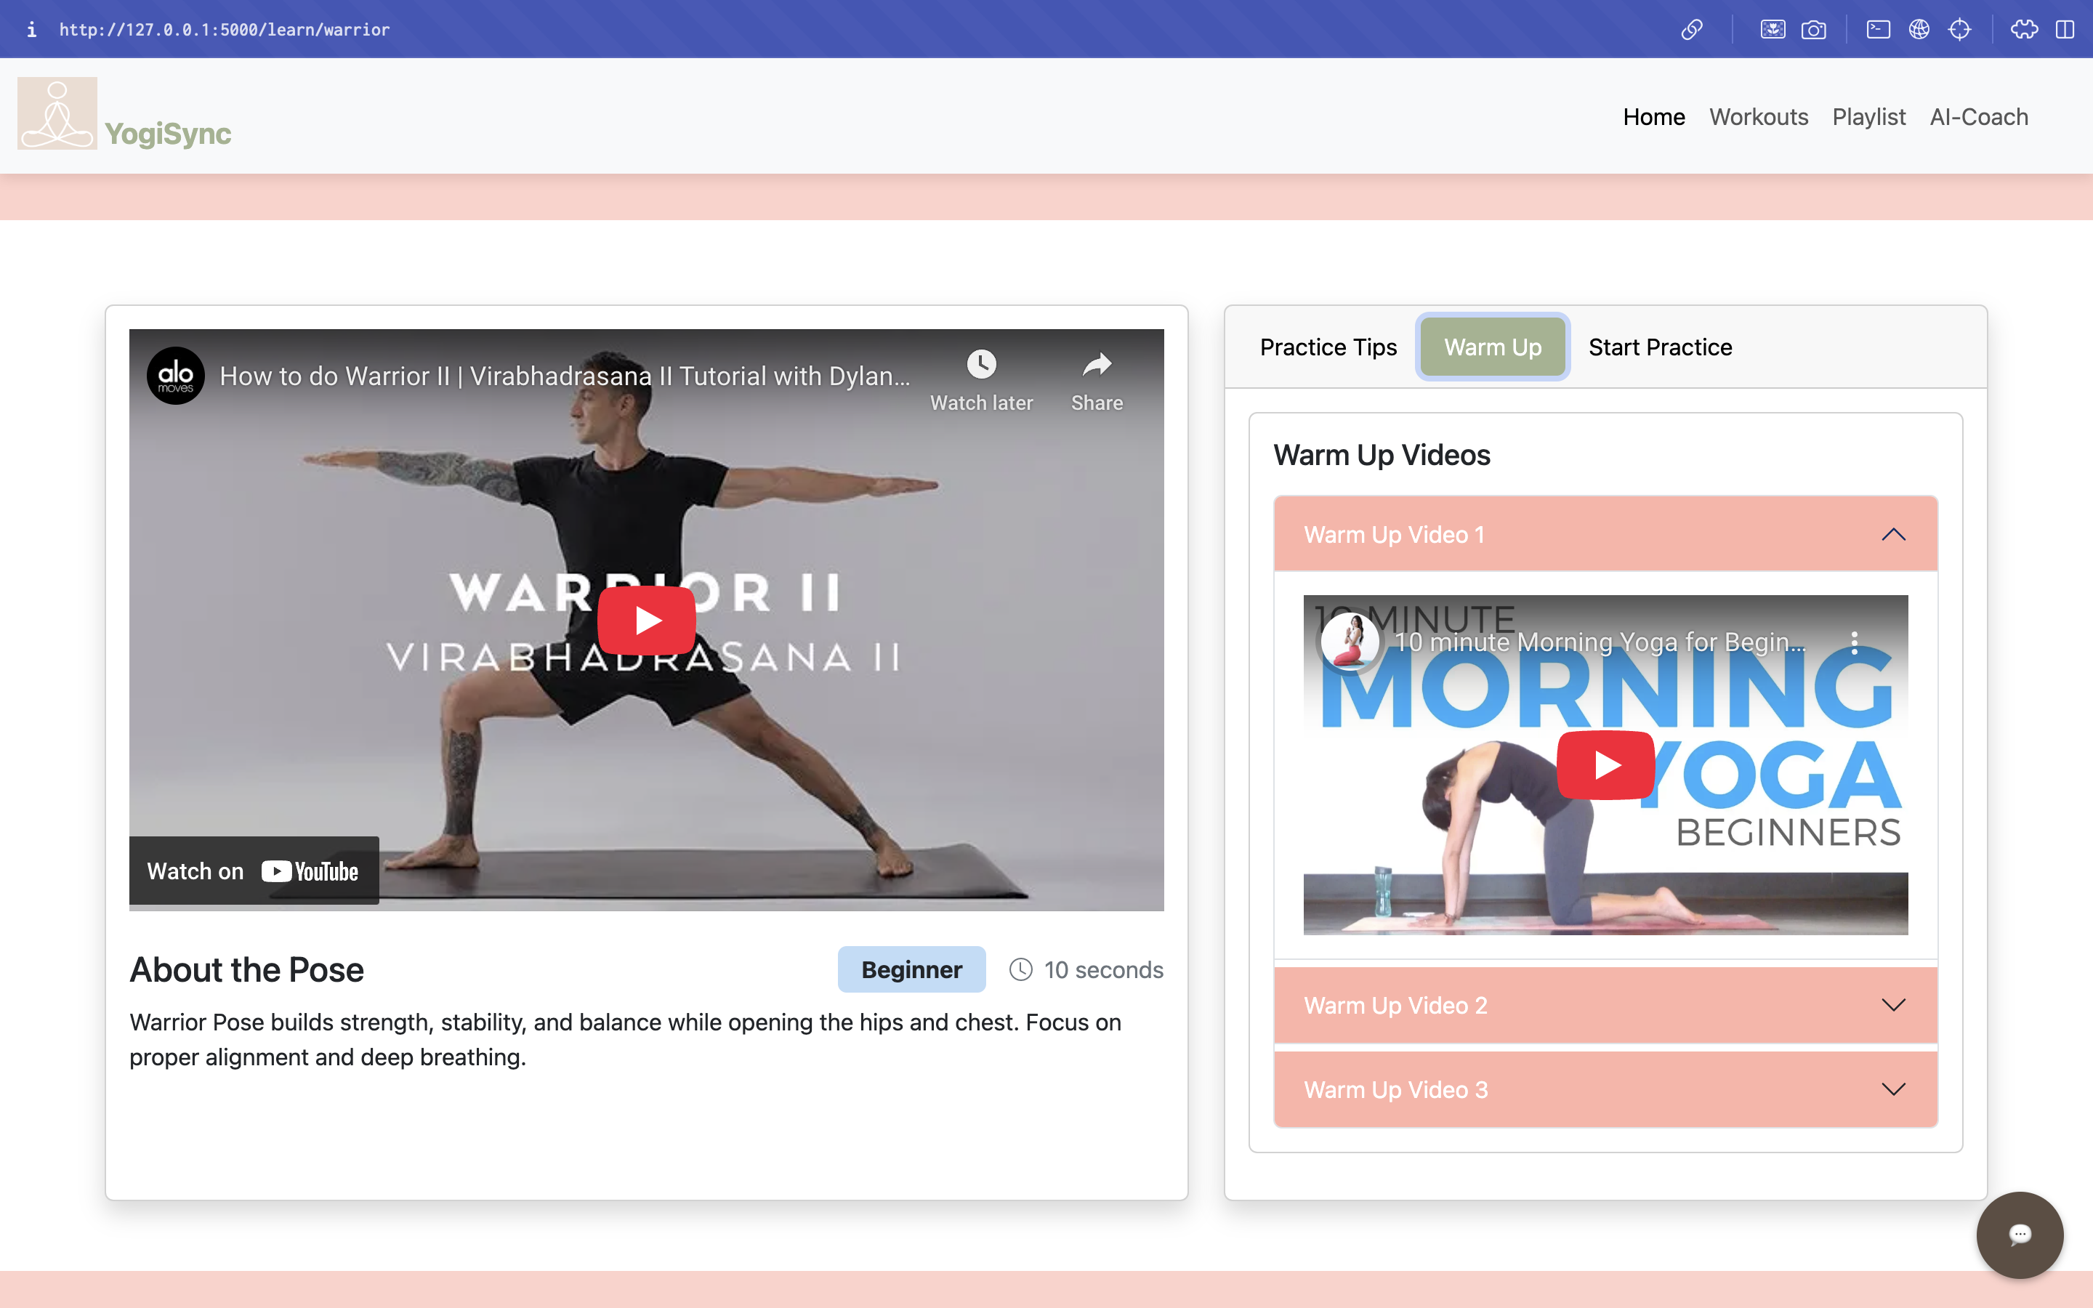Click the Watch later clock icon

(x=981, y=364)
